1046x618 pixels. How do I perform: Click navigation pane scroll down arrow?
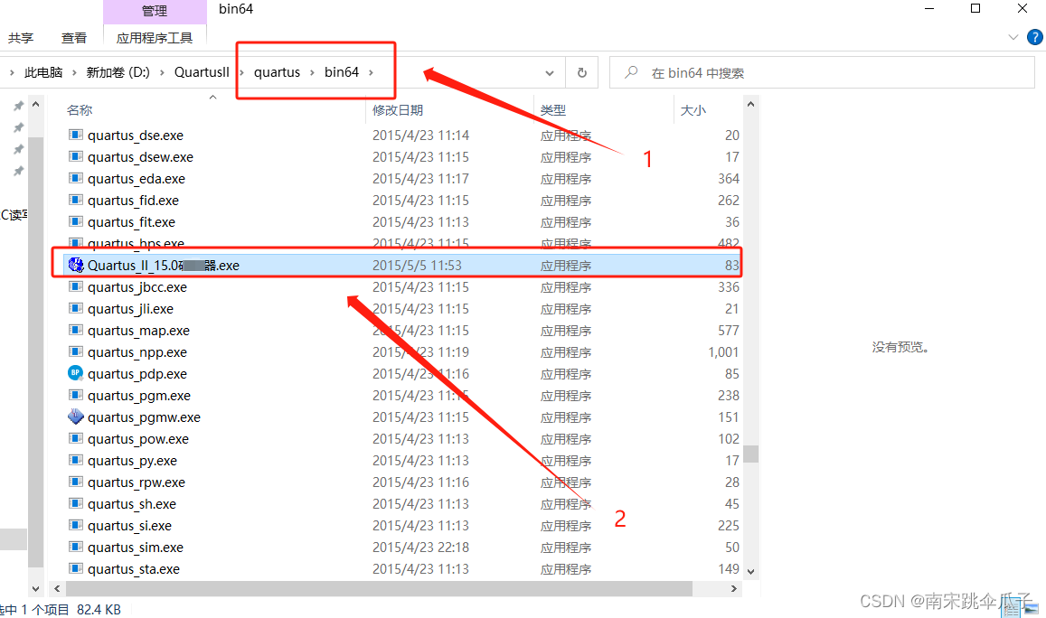tap(36, 589)
